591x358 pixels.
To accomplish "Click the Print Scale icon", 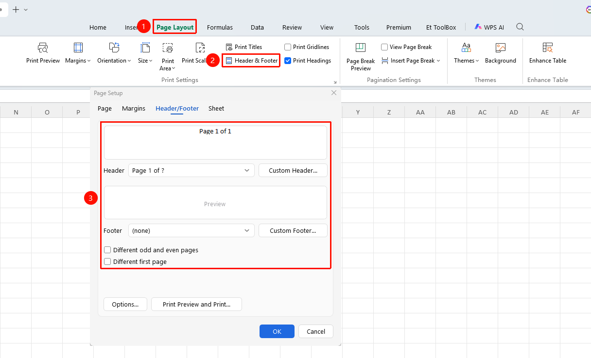I will 200,48.
